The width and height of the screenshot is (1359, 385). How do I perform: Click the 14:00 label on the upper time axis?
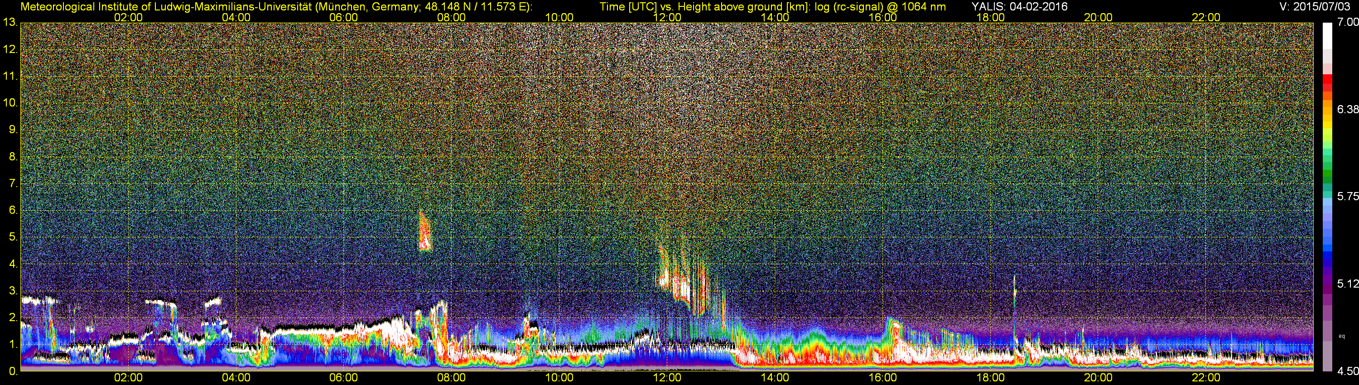coord(775,17)
